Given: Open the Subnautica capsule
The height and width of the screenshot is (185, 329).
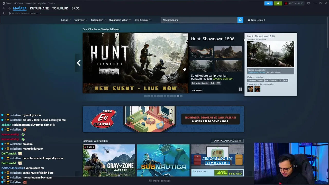Looking at the screenshot, I should pyautogui.click(x=163, y=160).
